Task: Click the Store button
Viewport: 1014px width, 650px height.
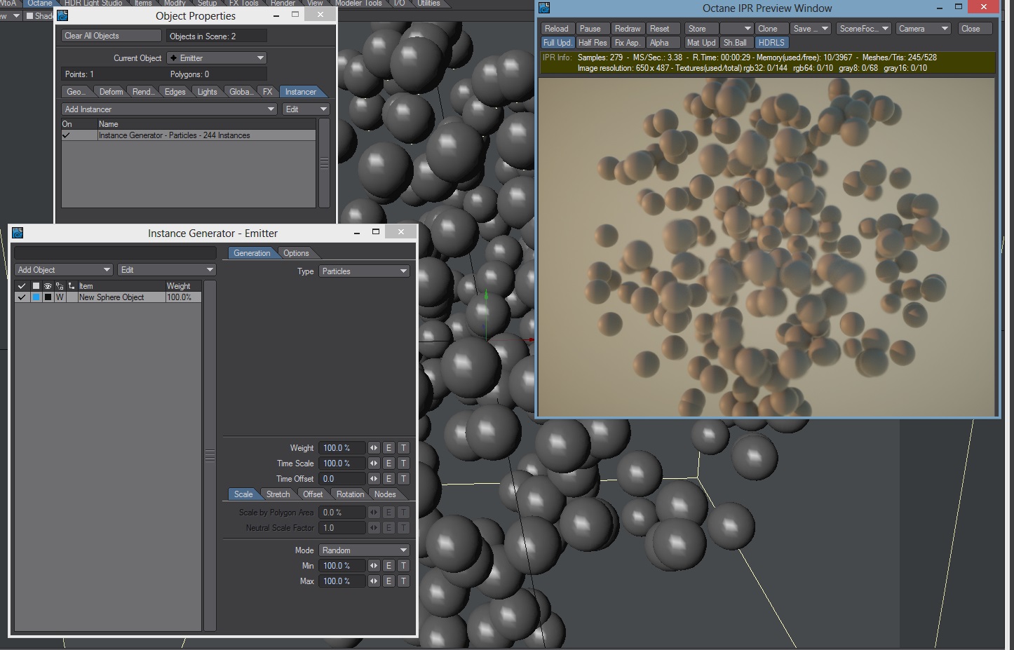Action: pos(701,29)
